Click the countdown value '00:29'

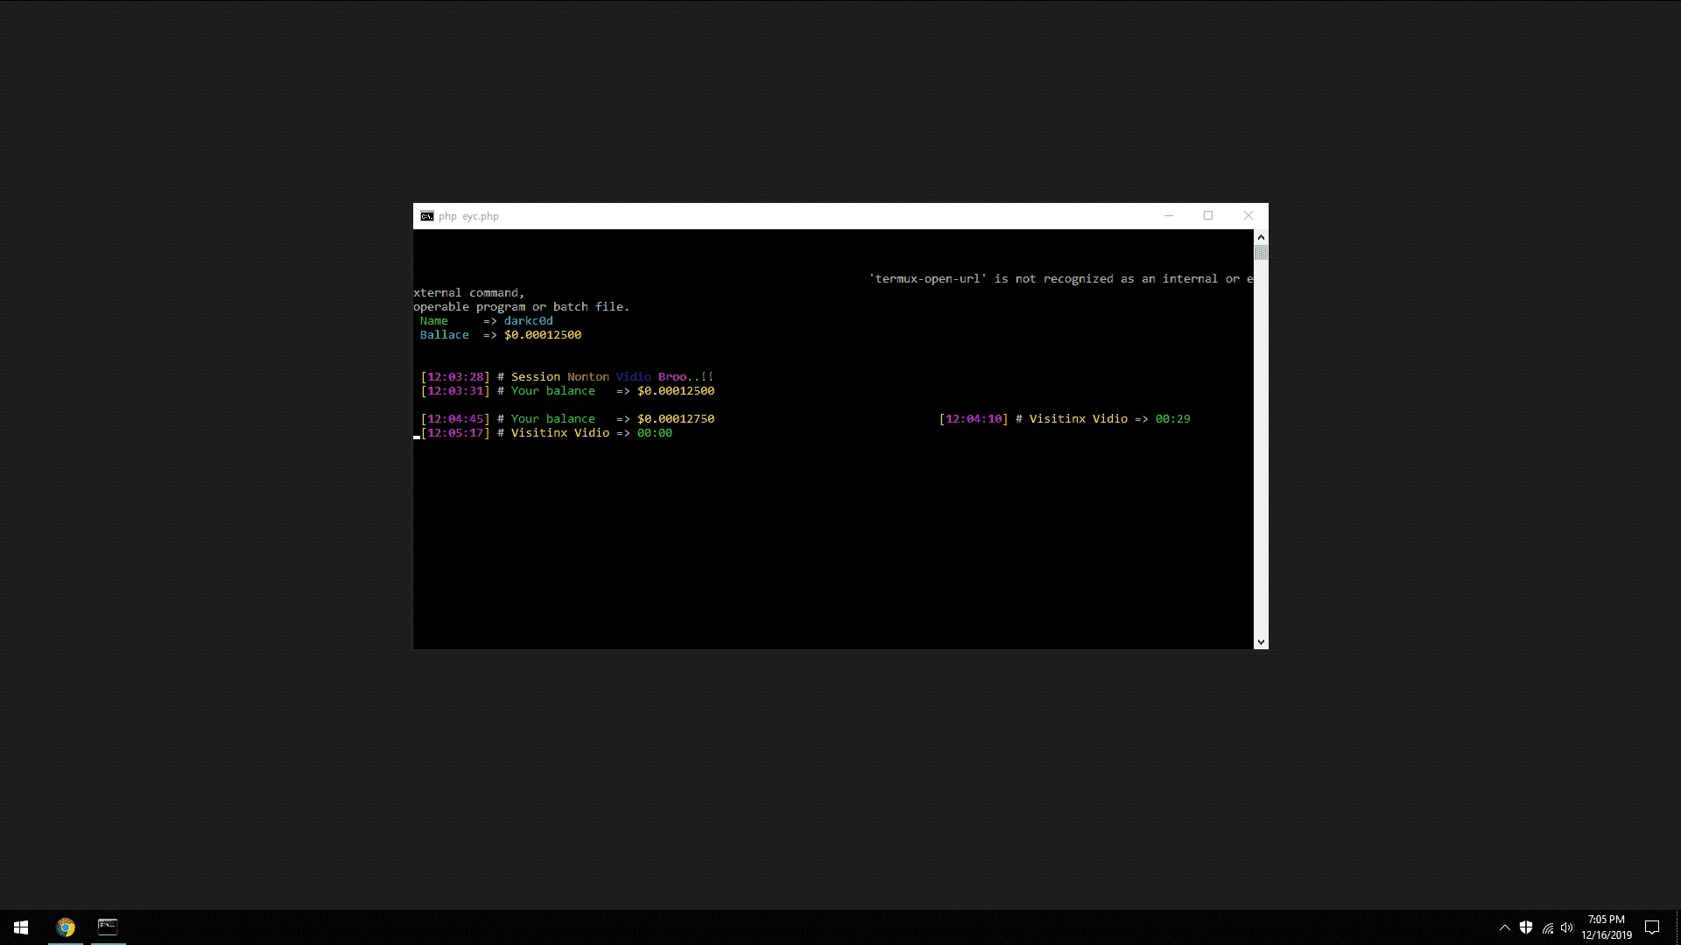pyautogui.click(x=1173, y=419)
